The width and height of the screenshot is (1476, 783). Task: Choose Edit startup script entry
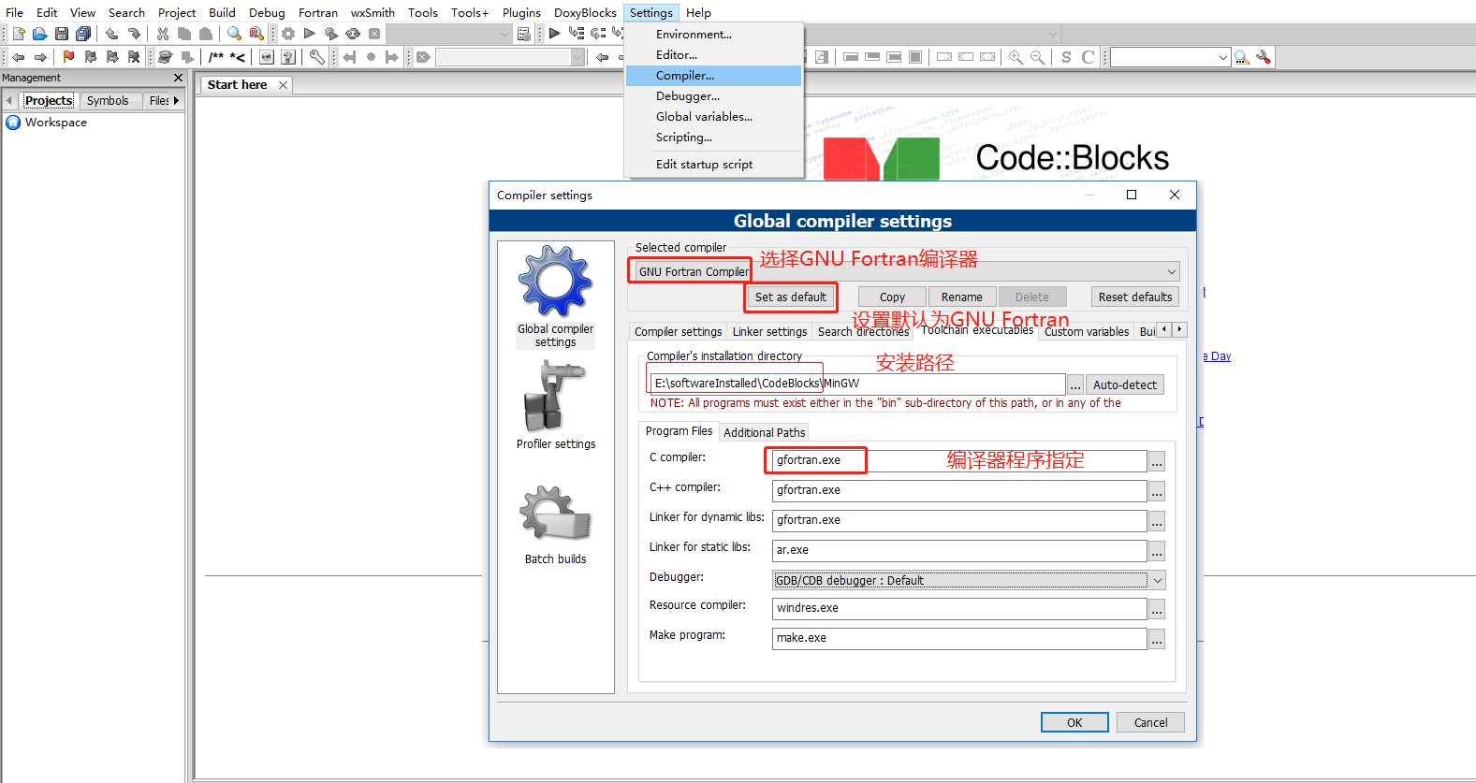point(713,165)
